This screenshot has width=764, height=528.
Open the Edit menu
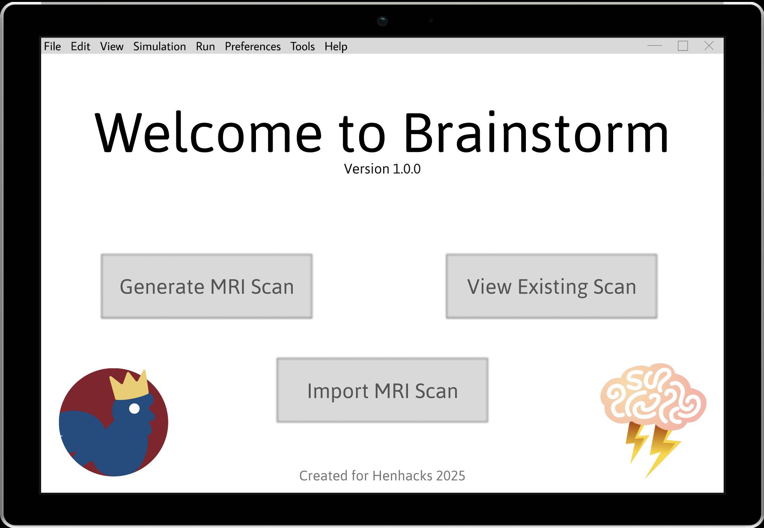[x=80, y=47]
